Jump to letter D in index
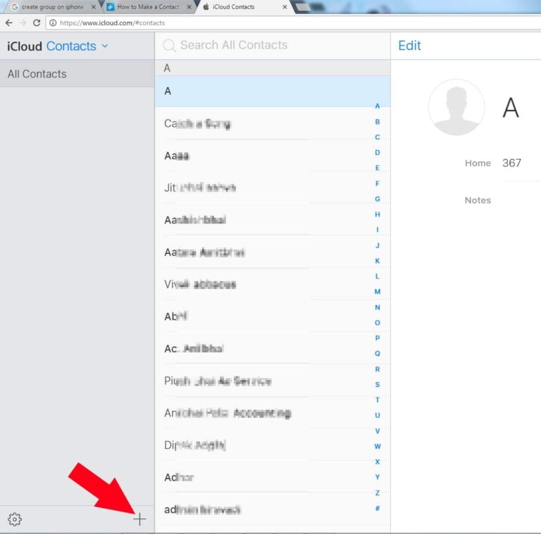Screen dimensions: 541x534 point(378,152)
